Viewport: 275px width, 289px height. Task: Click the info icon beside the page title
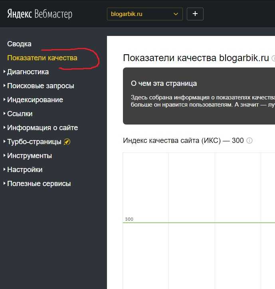point(273,58)
